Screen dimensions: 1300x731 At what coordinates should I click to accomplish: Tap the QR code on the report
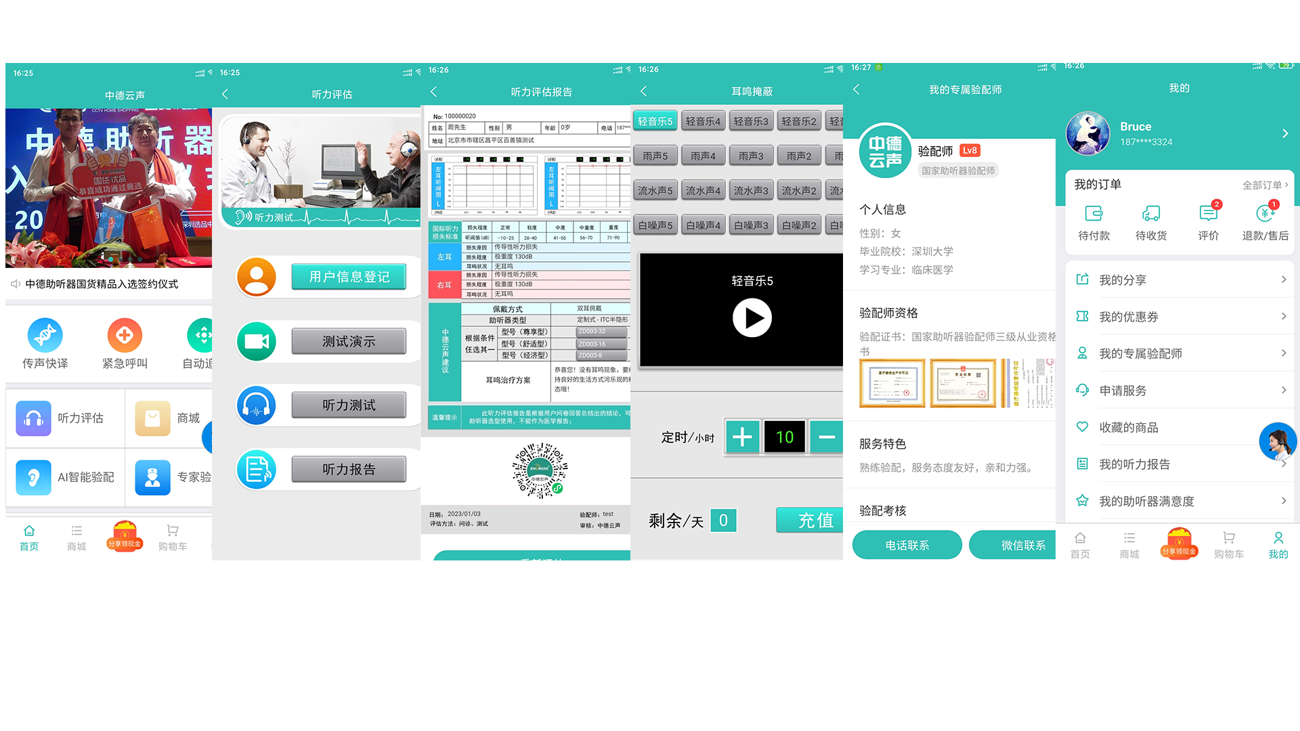540,470
